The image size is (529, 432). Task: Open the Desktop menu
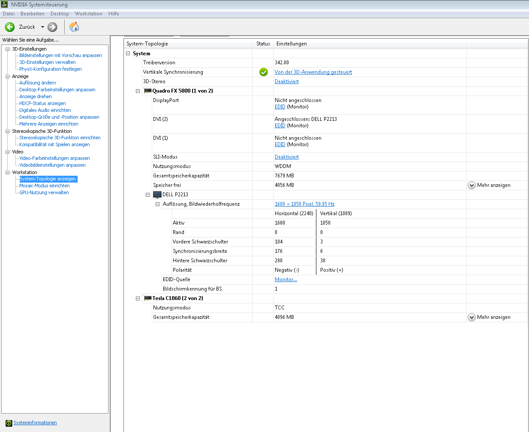coord(60,14)
